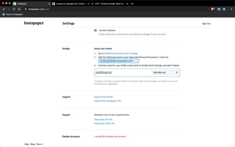The width and height of the screenshot is (235, 147).
Task: Toggle the Account Updates checkbox
Action: coord(95,30)
